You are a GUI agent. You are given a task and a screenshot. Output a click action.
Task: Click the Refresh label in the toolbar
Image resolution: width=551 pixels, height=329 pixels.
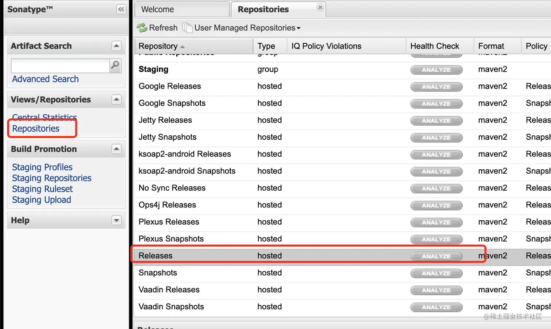163,28
